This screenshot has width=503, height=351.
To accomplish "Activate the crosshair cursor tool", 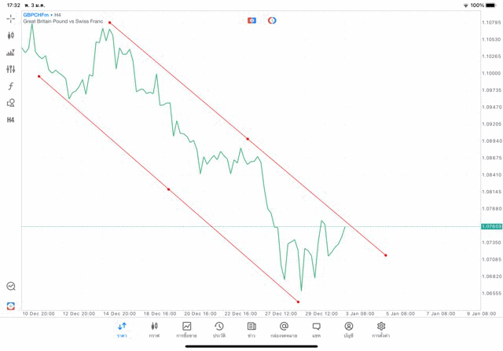I will click(11, 18).
